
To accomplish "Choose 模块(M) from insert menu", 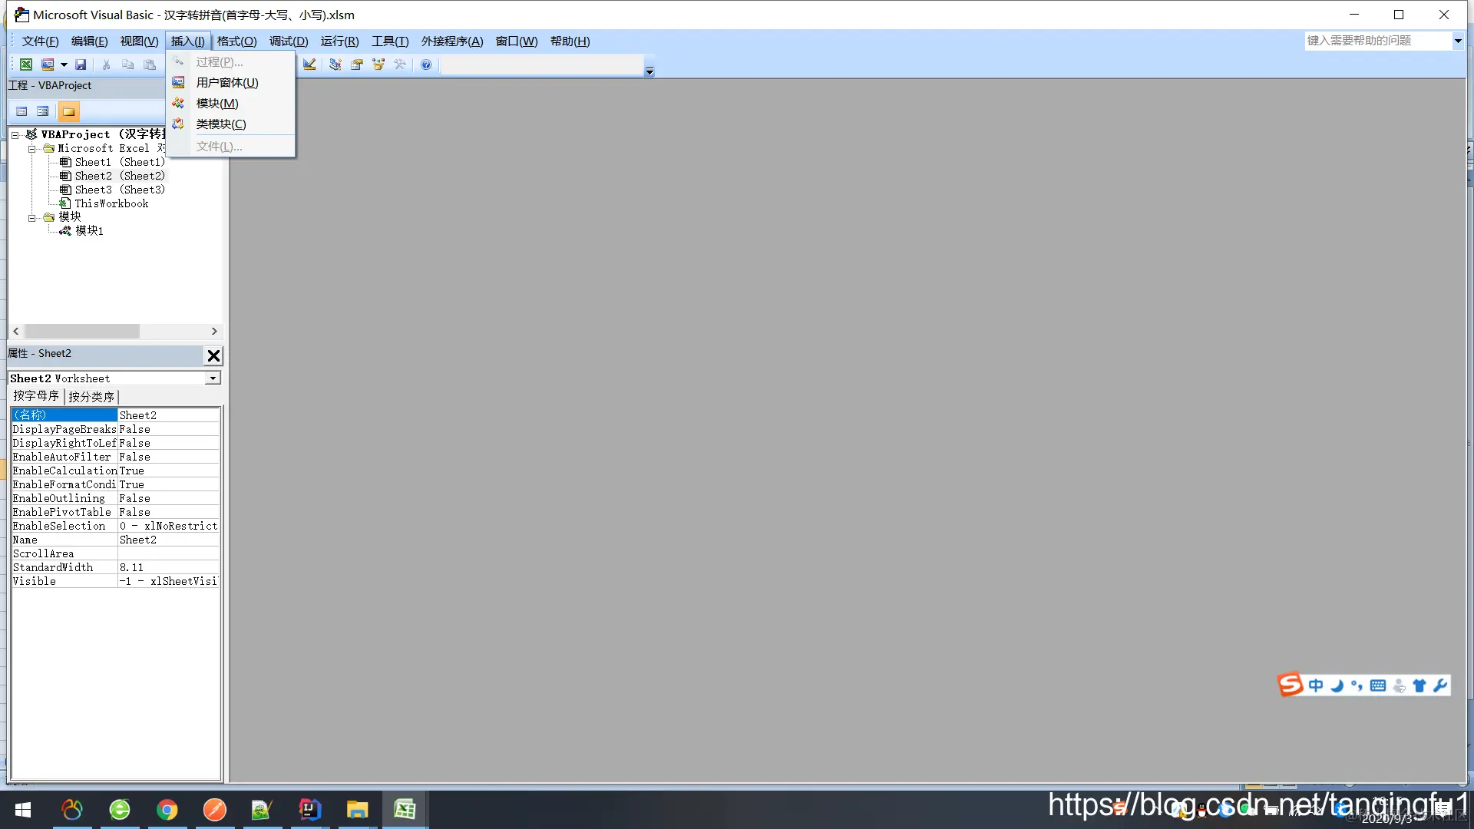I will pos(231,104).
